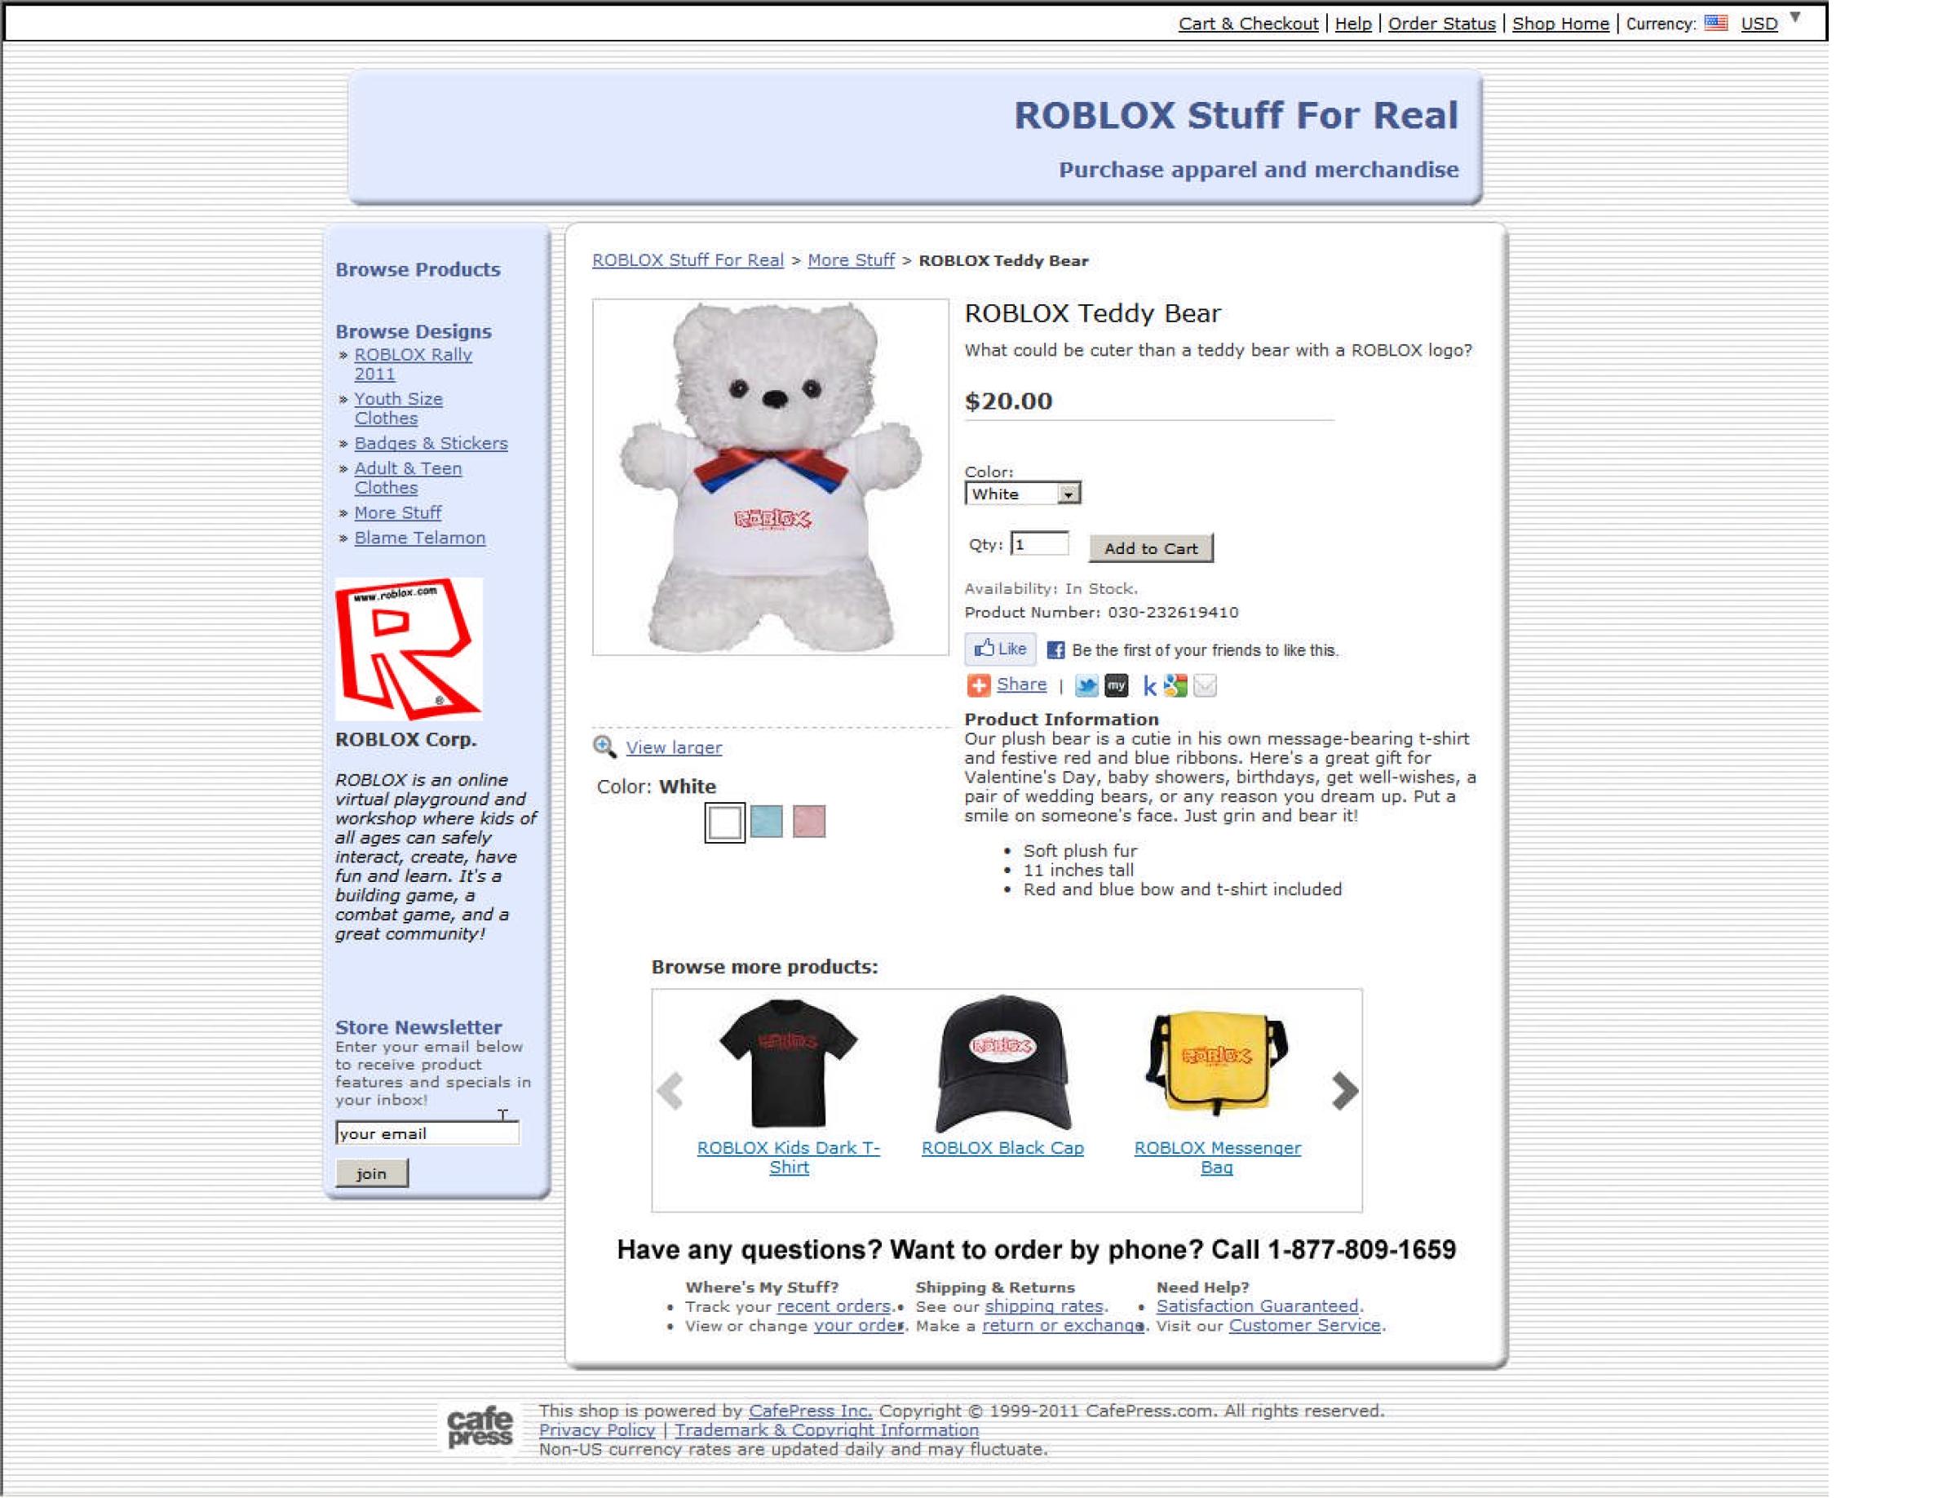Viewport: 1938px width, 1498px height.
Task: Open the Badges & Stickers design link
Action: coord(431,443)
